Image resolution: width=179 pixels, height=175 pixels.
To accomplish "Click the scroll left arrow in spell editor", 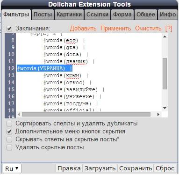I will (x=19, y=115).
